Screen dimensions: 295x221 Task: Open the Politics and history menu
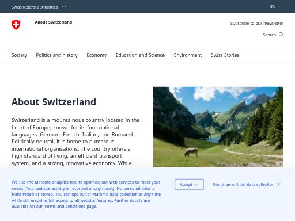56,55
